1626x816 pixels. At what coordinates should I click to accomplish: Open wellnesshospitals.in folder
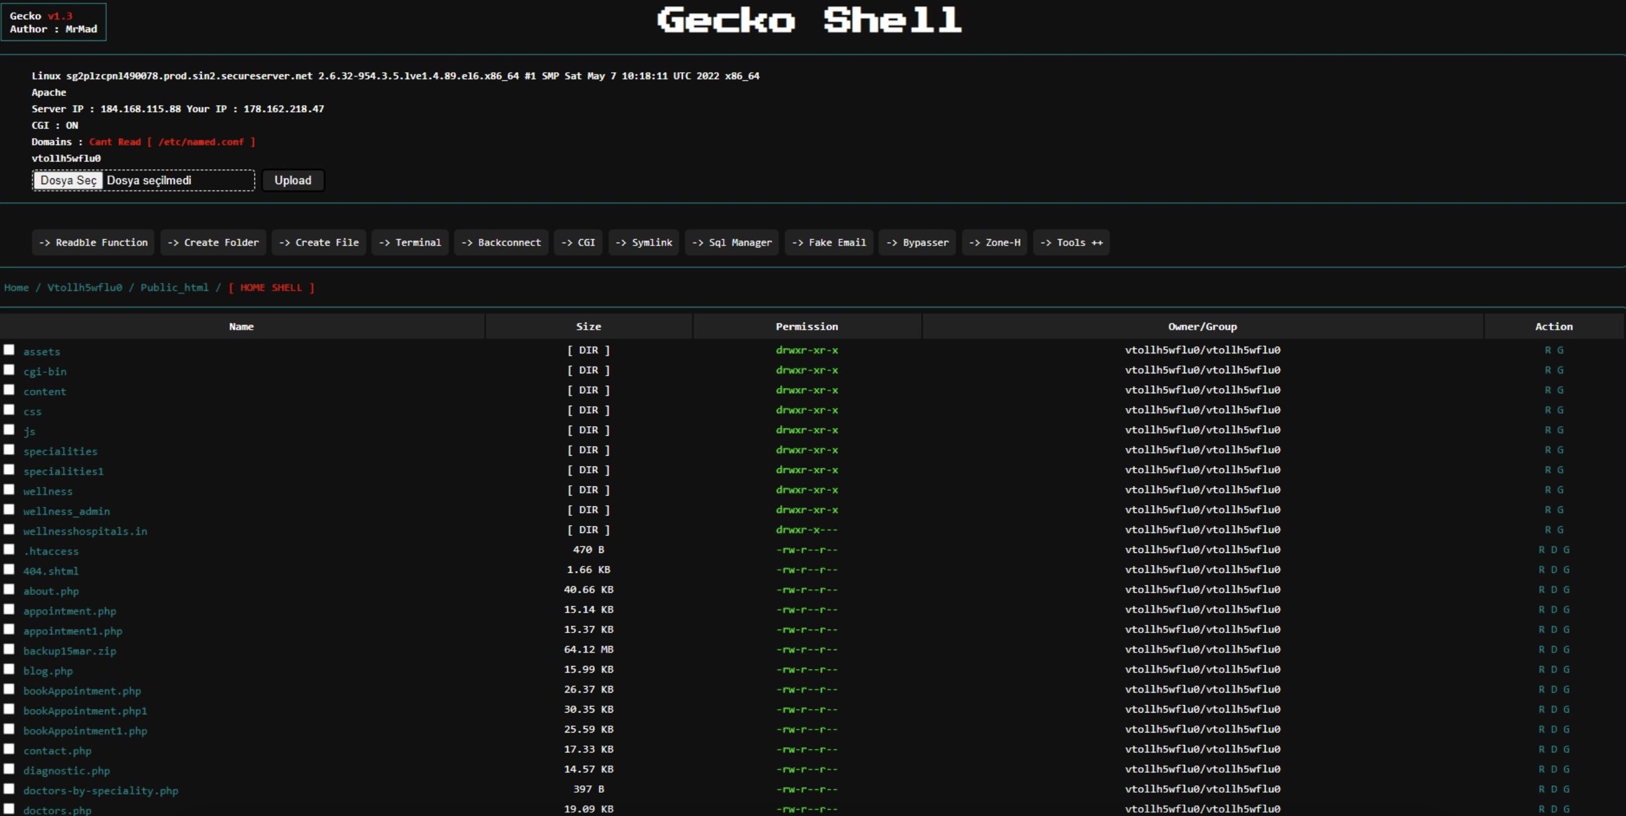coord(85,531)
